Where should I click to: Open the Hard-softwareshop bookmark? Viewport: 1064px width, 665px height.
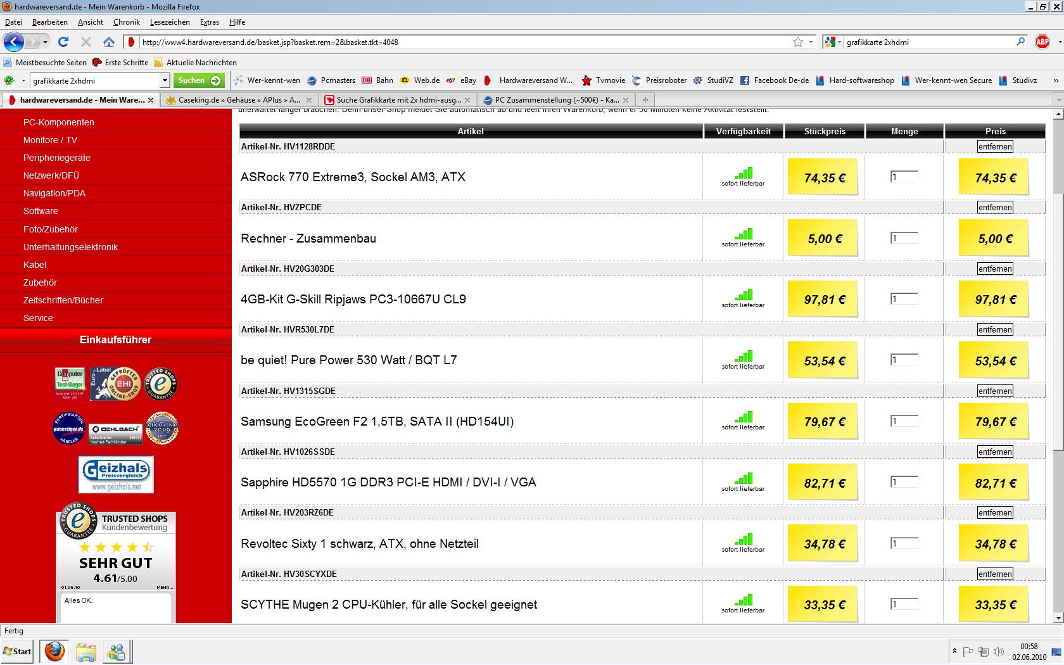pyautogui.click(x=855, y=80)
